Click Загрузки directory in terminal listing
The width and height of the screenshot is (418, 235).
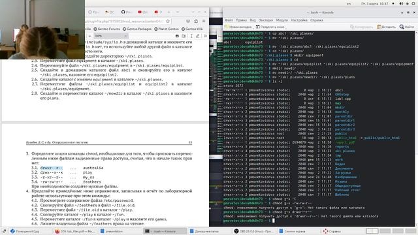click(343, 172)
